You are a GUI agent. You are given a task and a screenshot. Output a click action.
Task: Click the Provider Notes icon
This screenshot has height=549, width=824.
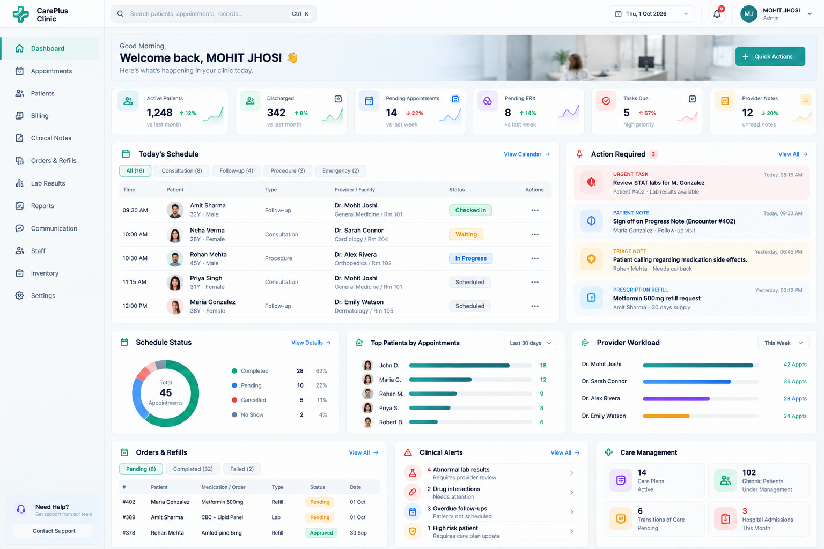[725, 101]
